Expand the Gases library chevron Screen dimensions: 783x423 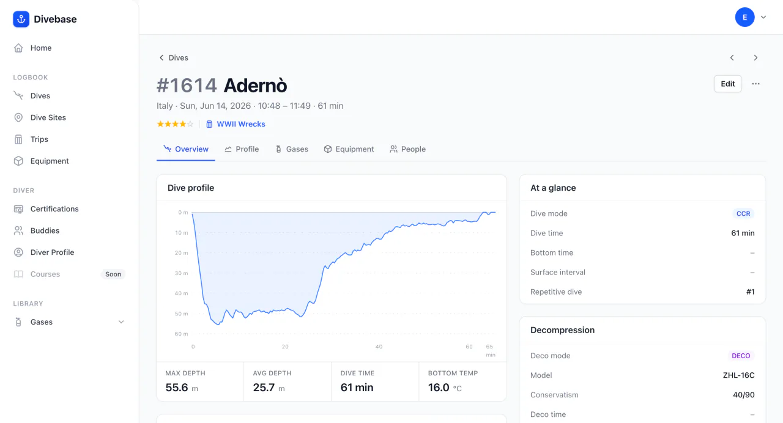coord(121,322)
